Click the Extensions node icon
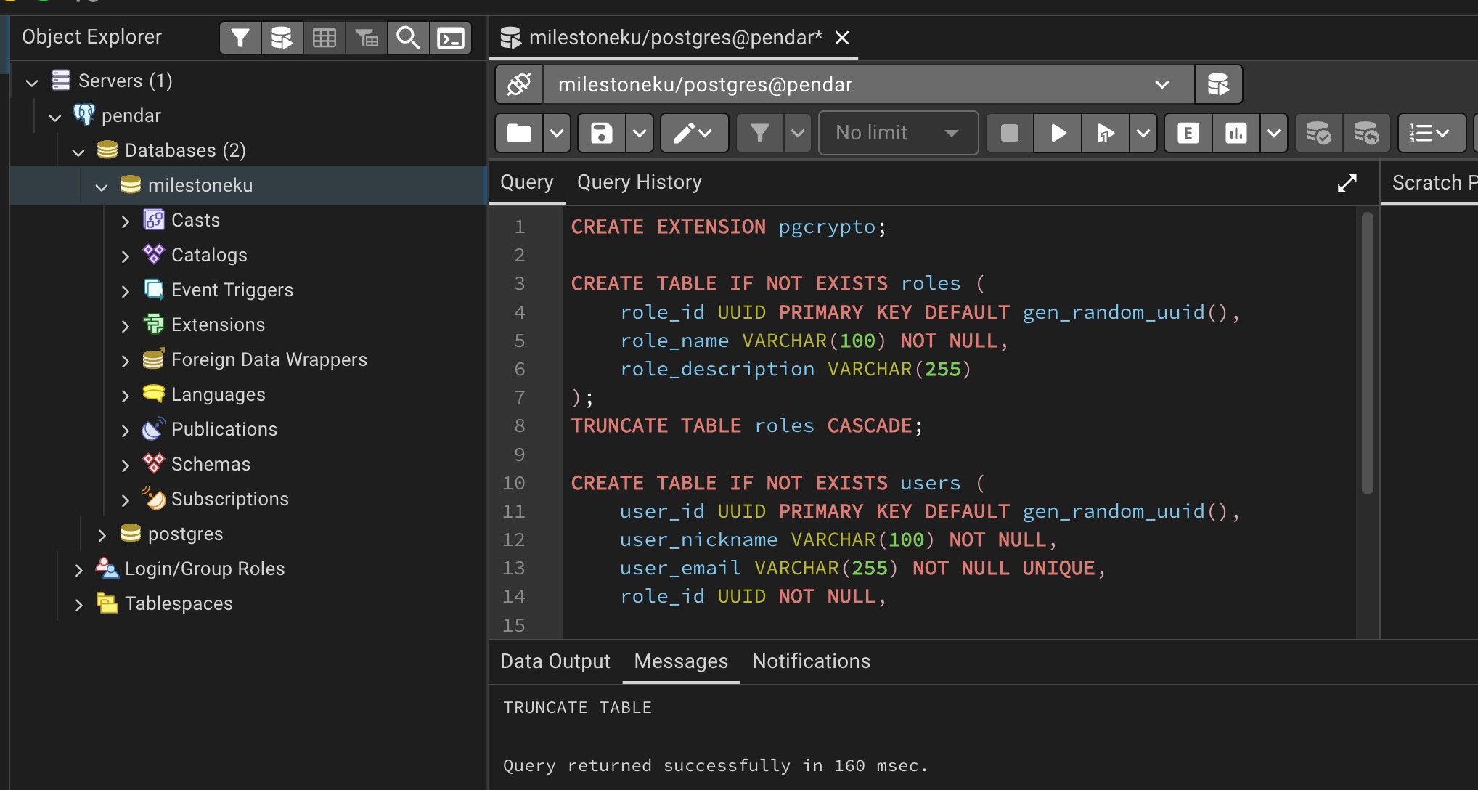The height and width of the screenshot is (790, 1478). click(154, 325)
